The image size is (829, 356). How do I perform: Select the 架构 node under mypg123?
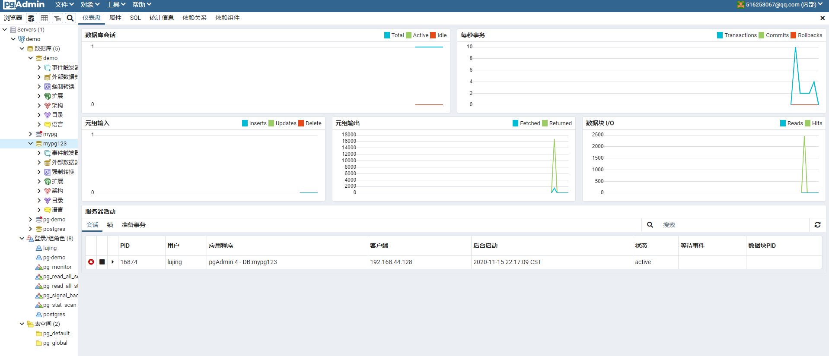click(57, 191)
